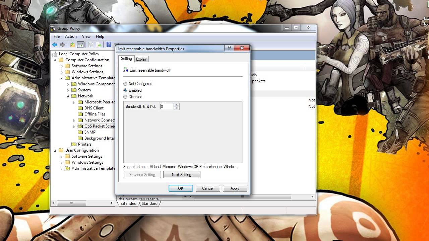429x241 pixels.
Task: Click the QoS Packet Scheduler open folder icon
Action: click(80, 126)
